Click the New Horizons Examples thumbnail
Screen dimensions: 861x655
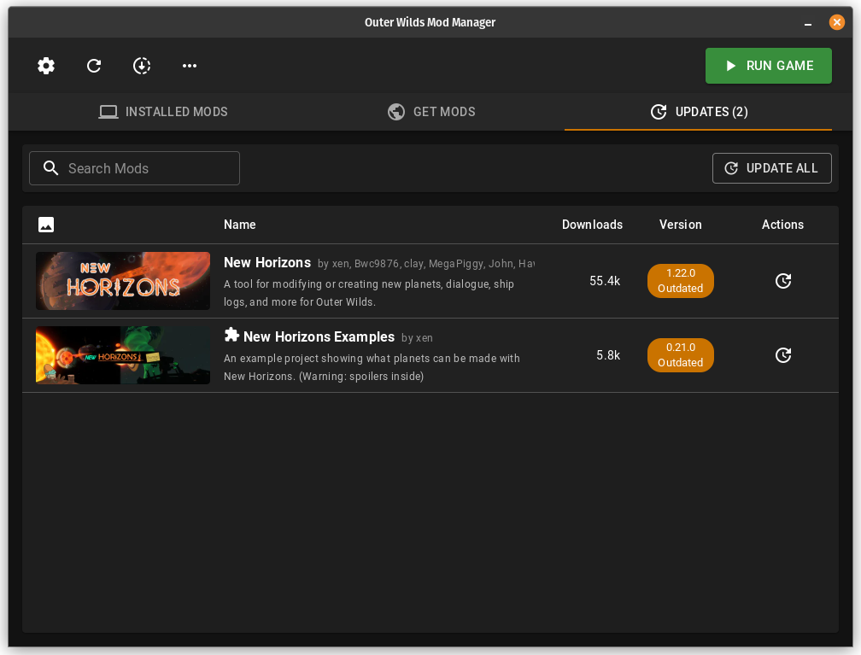point(123,355)
